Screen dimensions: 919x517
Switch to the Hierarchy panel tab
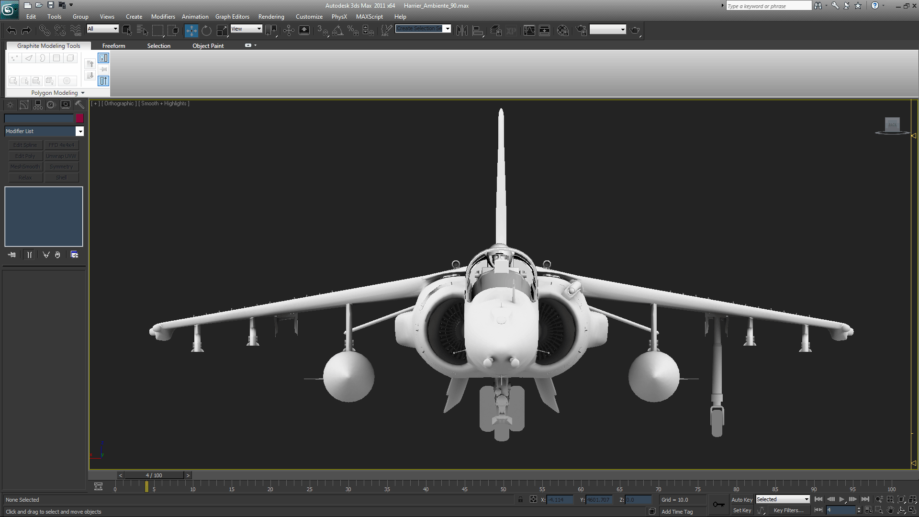pyautogui.click(x=38, y=105)
